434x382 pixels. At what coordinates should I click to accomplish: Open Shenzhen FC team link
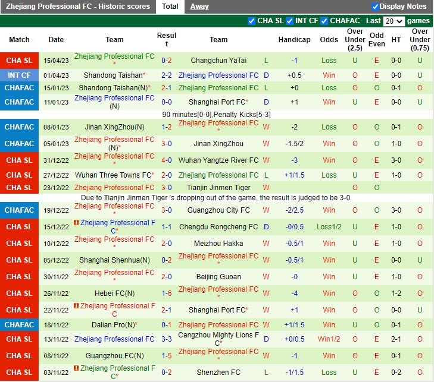pos(218,372)
